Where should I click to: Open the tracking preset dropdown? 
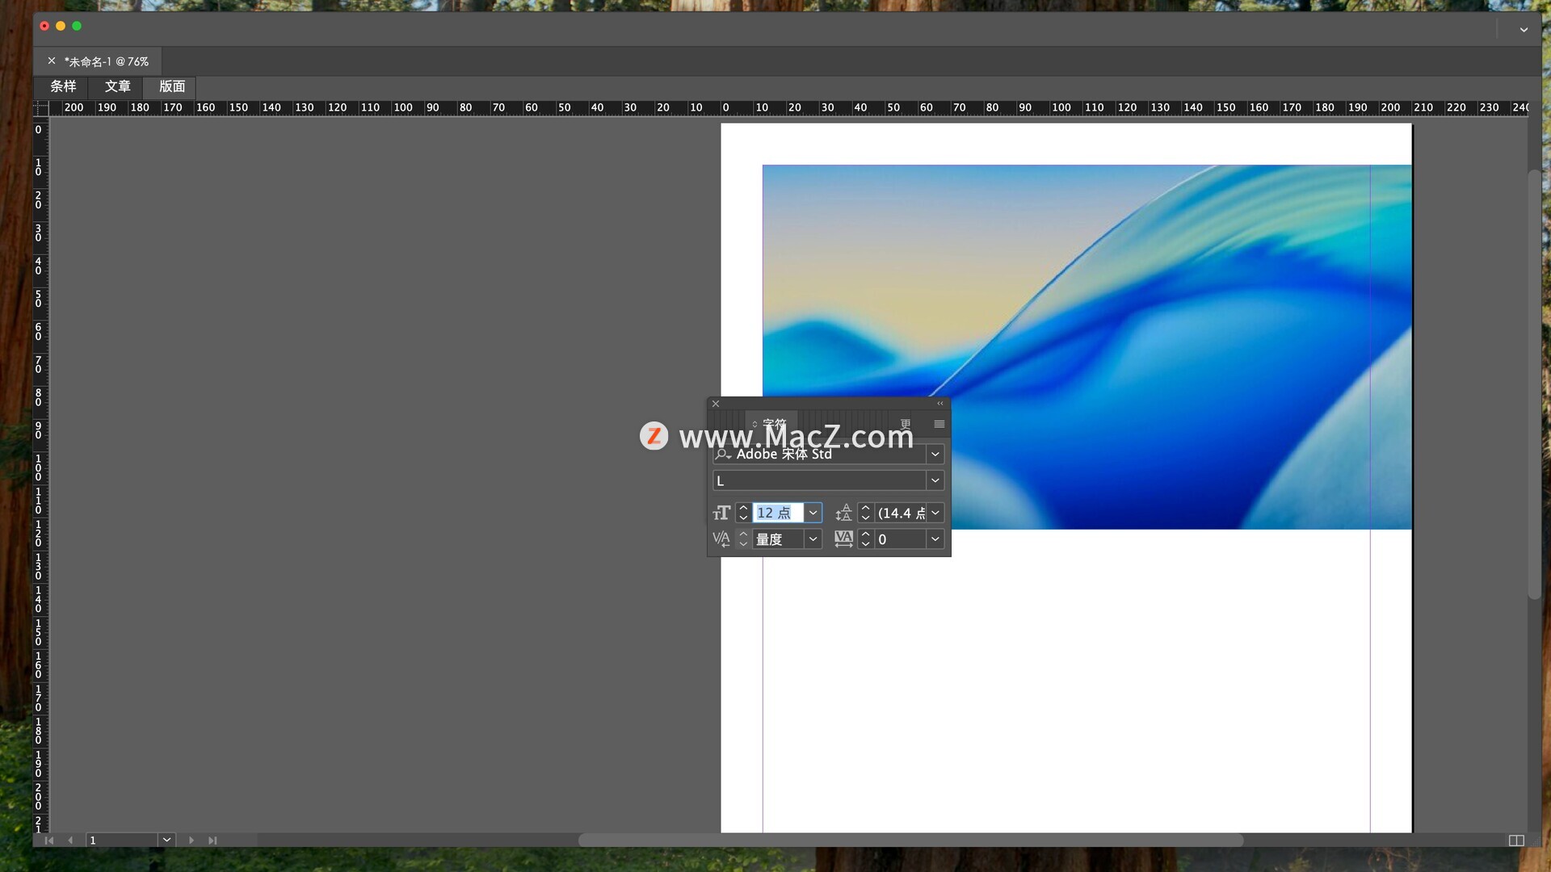pos(935,539)
